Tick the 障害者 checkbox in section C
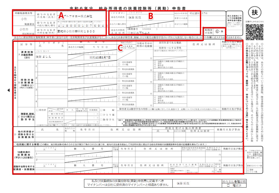 (x=37, y=110)
